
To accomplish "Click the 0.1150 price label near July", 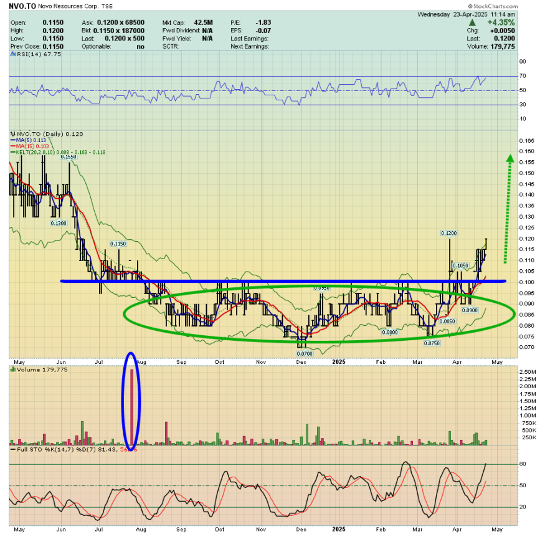I will tap(118, 244).
